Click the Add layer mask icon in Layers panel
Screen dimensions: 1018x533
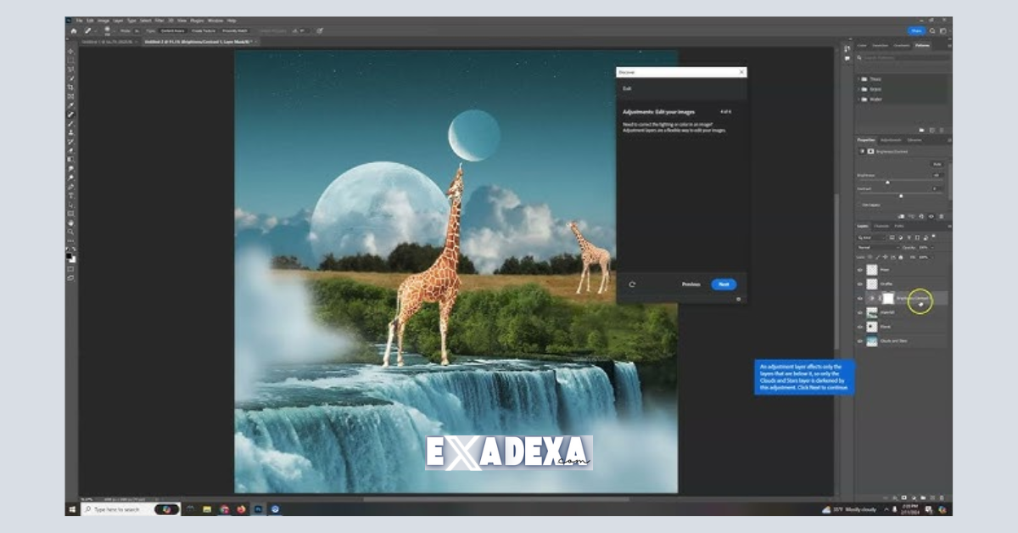tap(903, 497)
